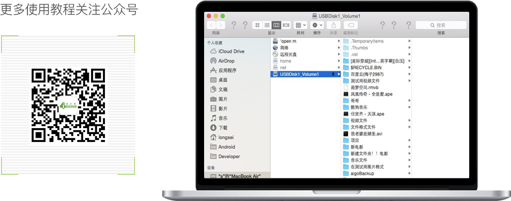Switch to list view in Finder toolbar
Image resolution: width=511 pixels, height=201 pixels.
pos(267,25)
